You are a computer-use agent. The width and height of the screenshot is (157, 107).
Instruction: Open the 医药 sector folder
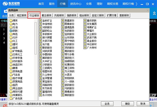[15, 85]
